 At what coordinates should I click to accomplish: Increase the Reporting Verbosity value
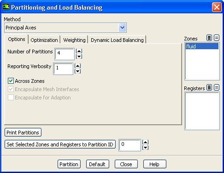click(x=77, y=66)
